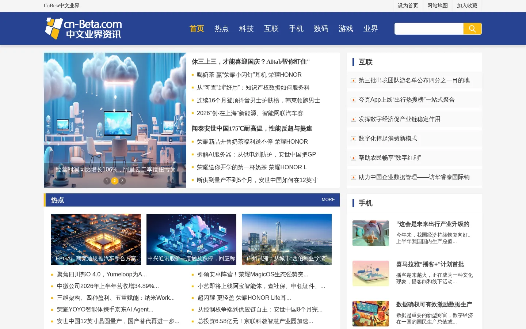Click arrow icon beside 夸克App上线"出行热搜榜"

point(353,100)
